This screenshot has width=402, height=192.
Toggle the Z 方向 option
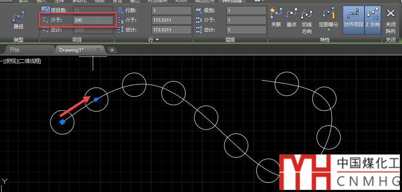click(x=373, y=17)
